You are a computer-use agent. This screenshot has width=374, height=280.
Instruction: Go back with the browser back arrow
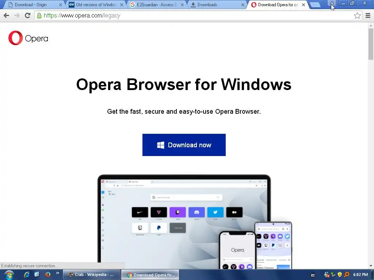[x=7, y=15]
